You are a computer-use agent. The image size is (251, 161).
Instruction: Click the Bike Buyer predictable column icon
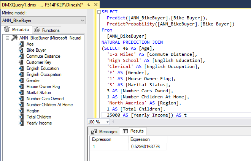point(21,50)
